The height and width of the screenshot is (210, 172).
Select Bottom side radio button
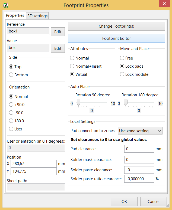11,75
